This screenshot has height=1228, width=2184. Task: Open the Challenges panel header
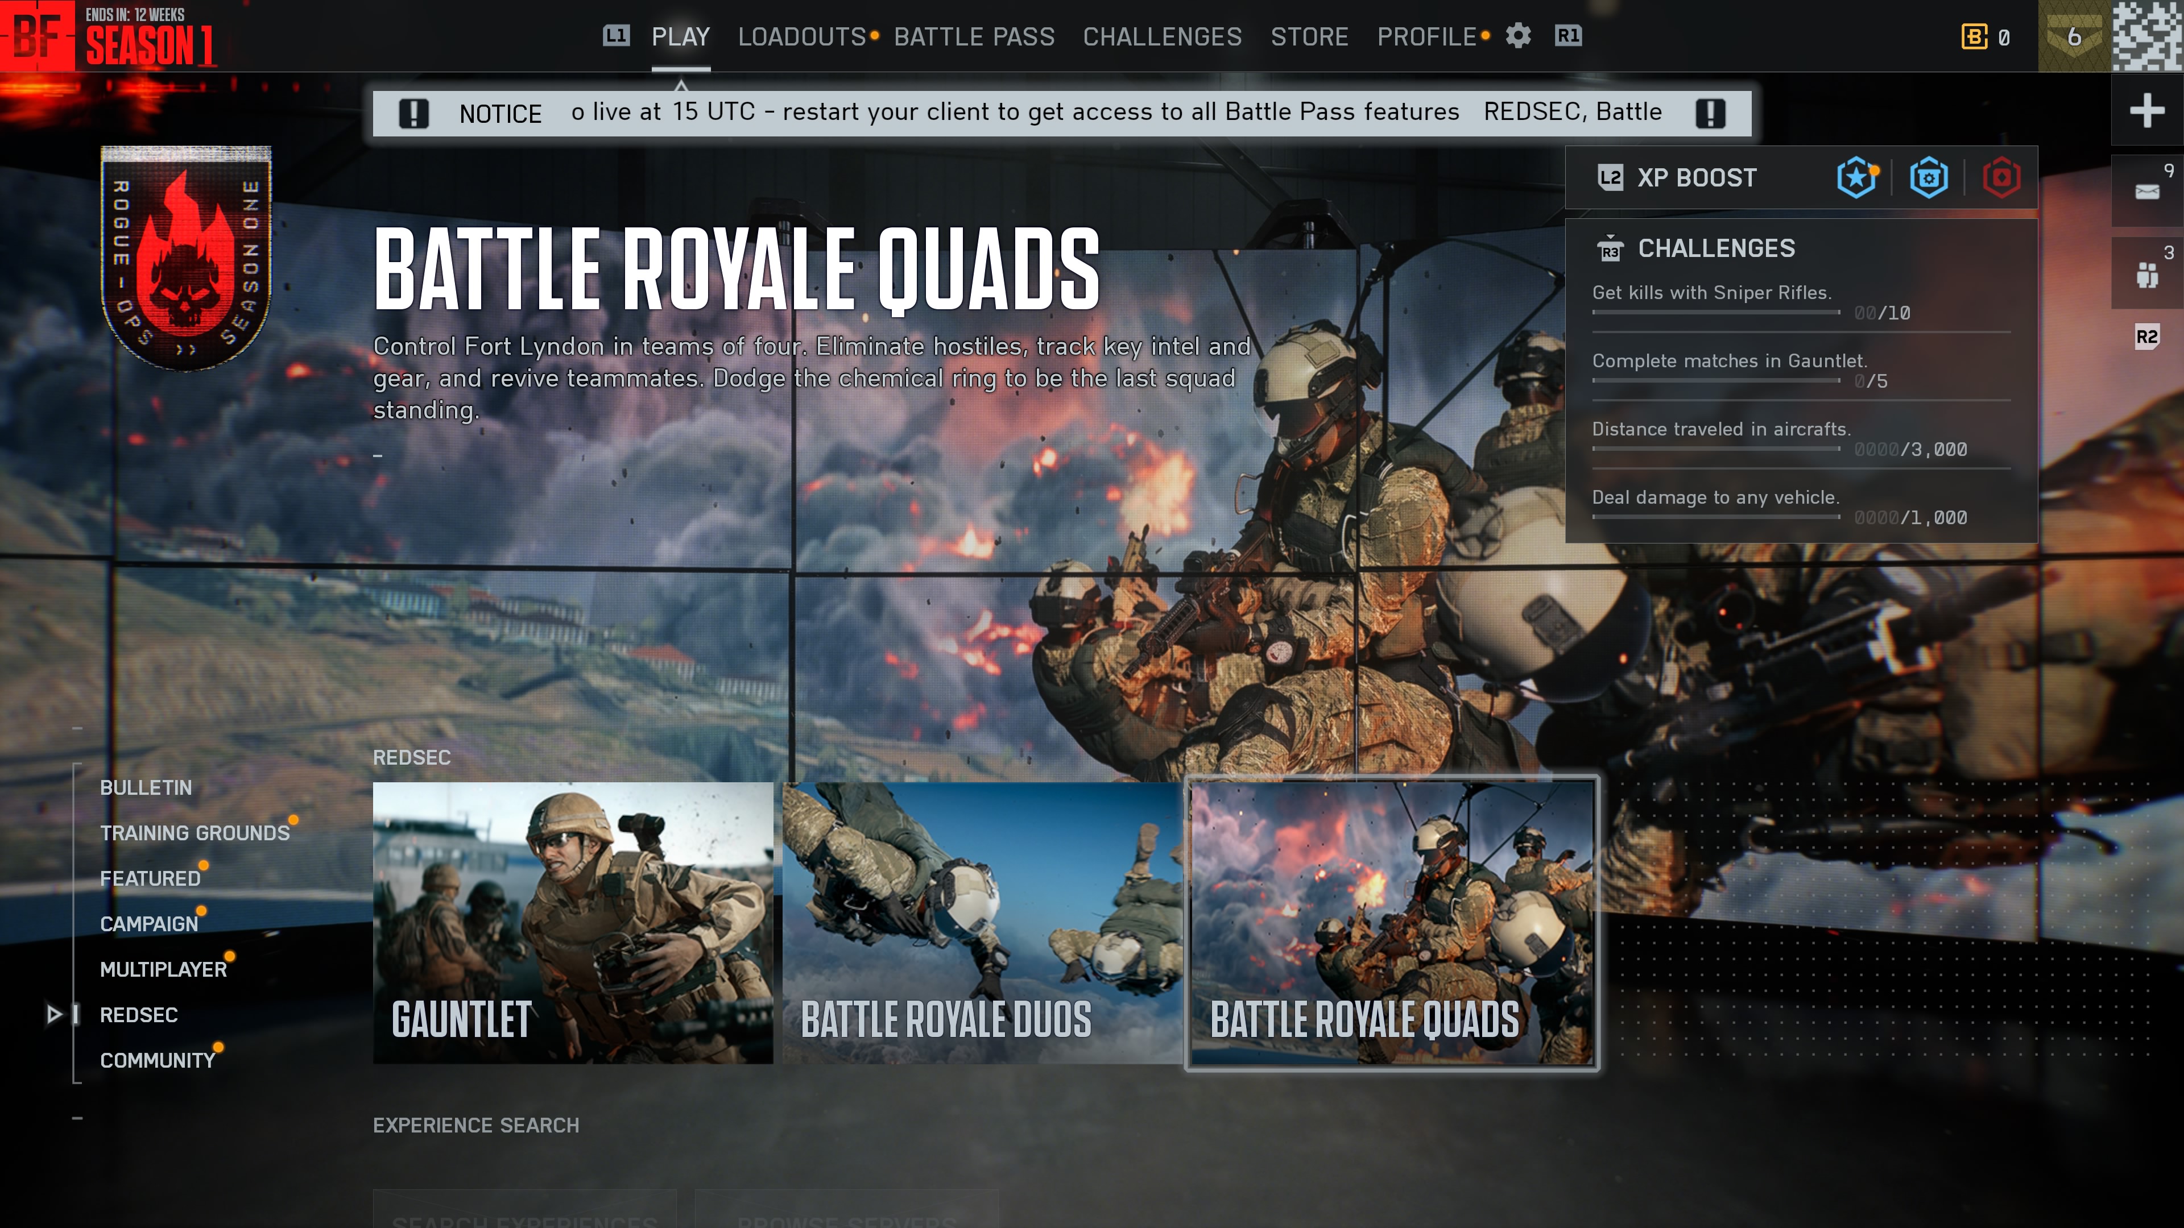pos(1716,248)
